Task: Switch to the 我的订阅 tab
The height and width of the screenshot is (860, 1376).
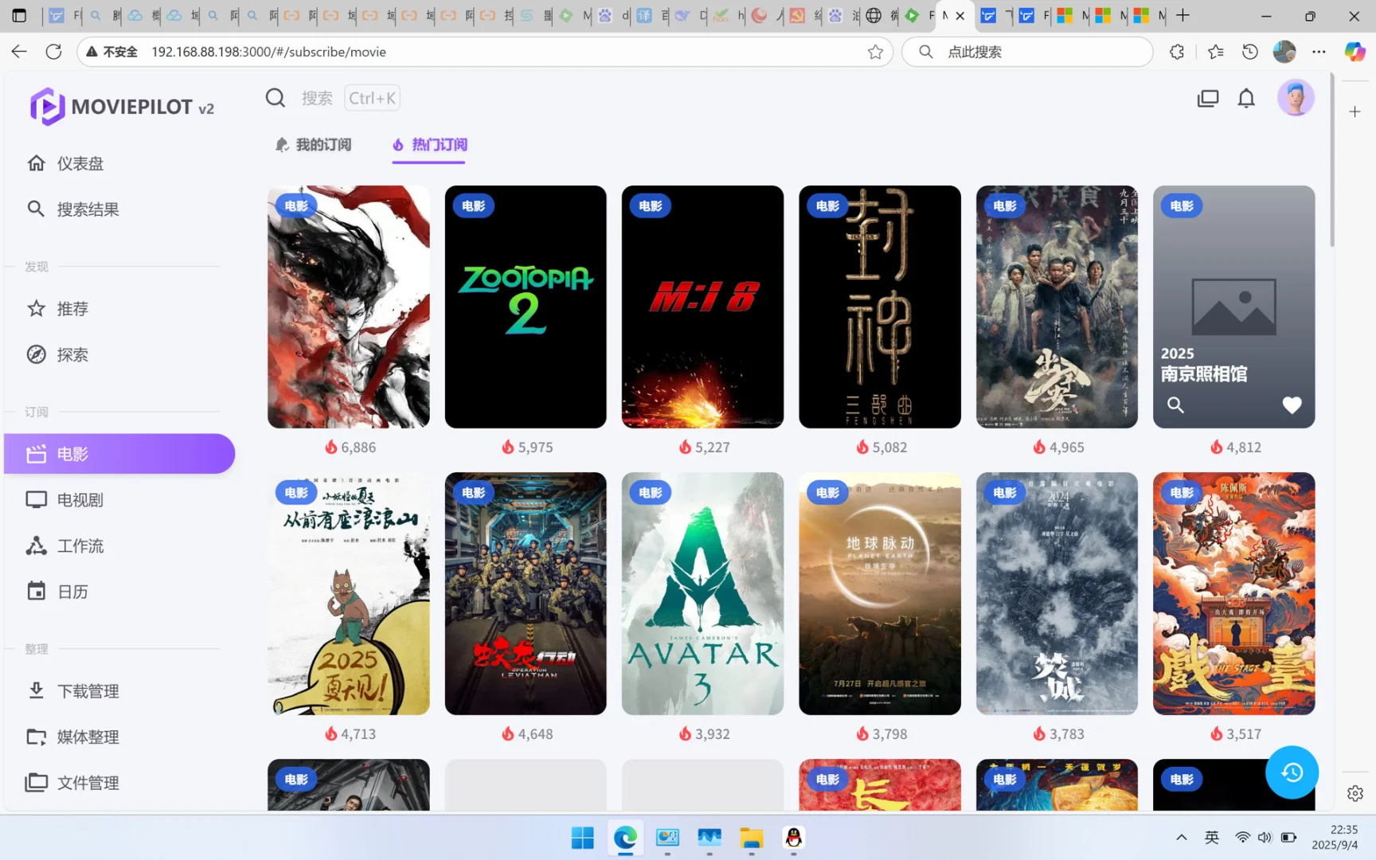Action: click(x=313, y=145)
